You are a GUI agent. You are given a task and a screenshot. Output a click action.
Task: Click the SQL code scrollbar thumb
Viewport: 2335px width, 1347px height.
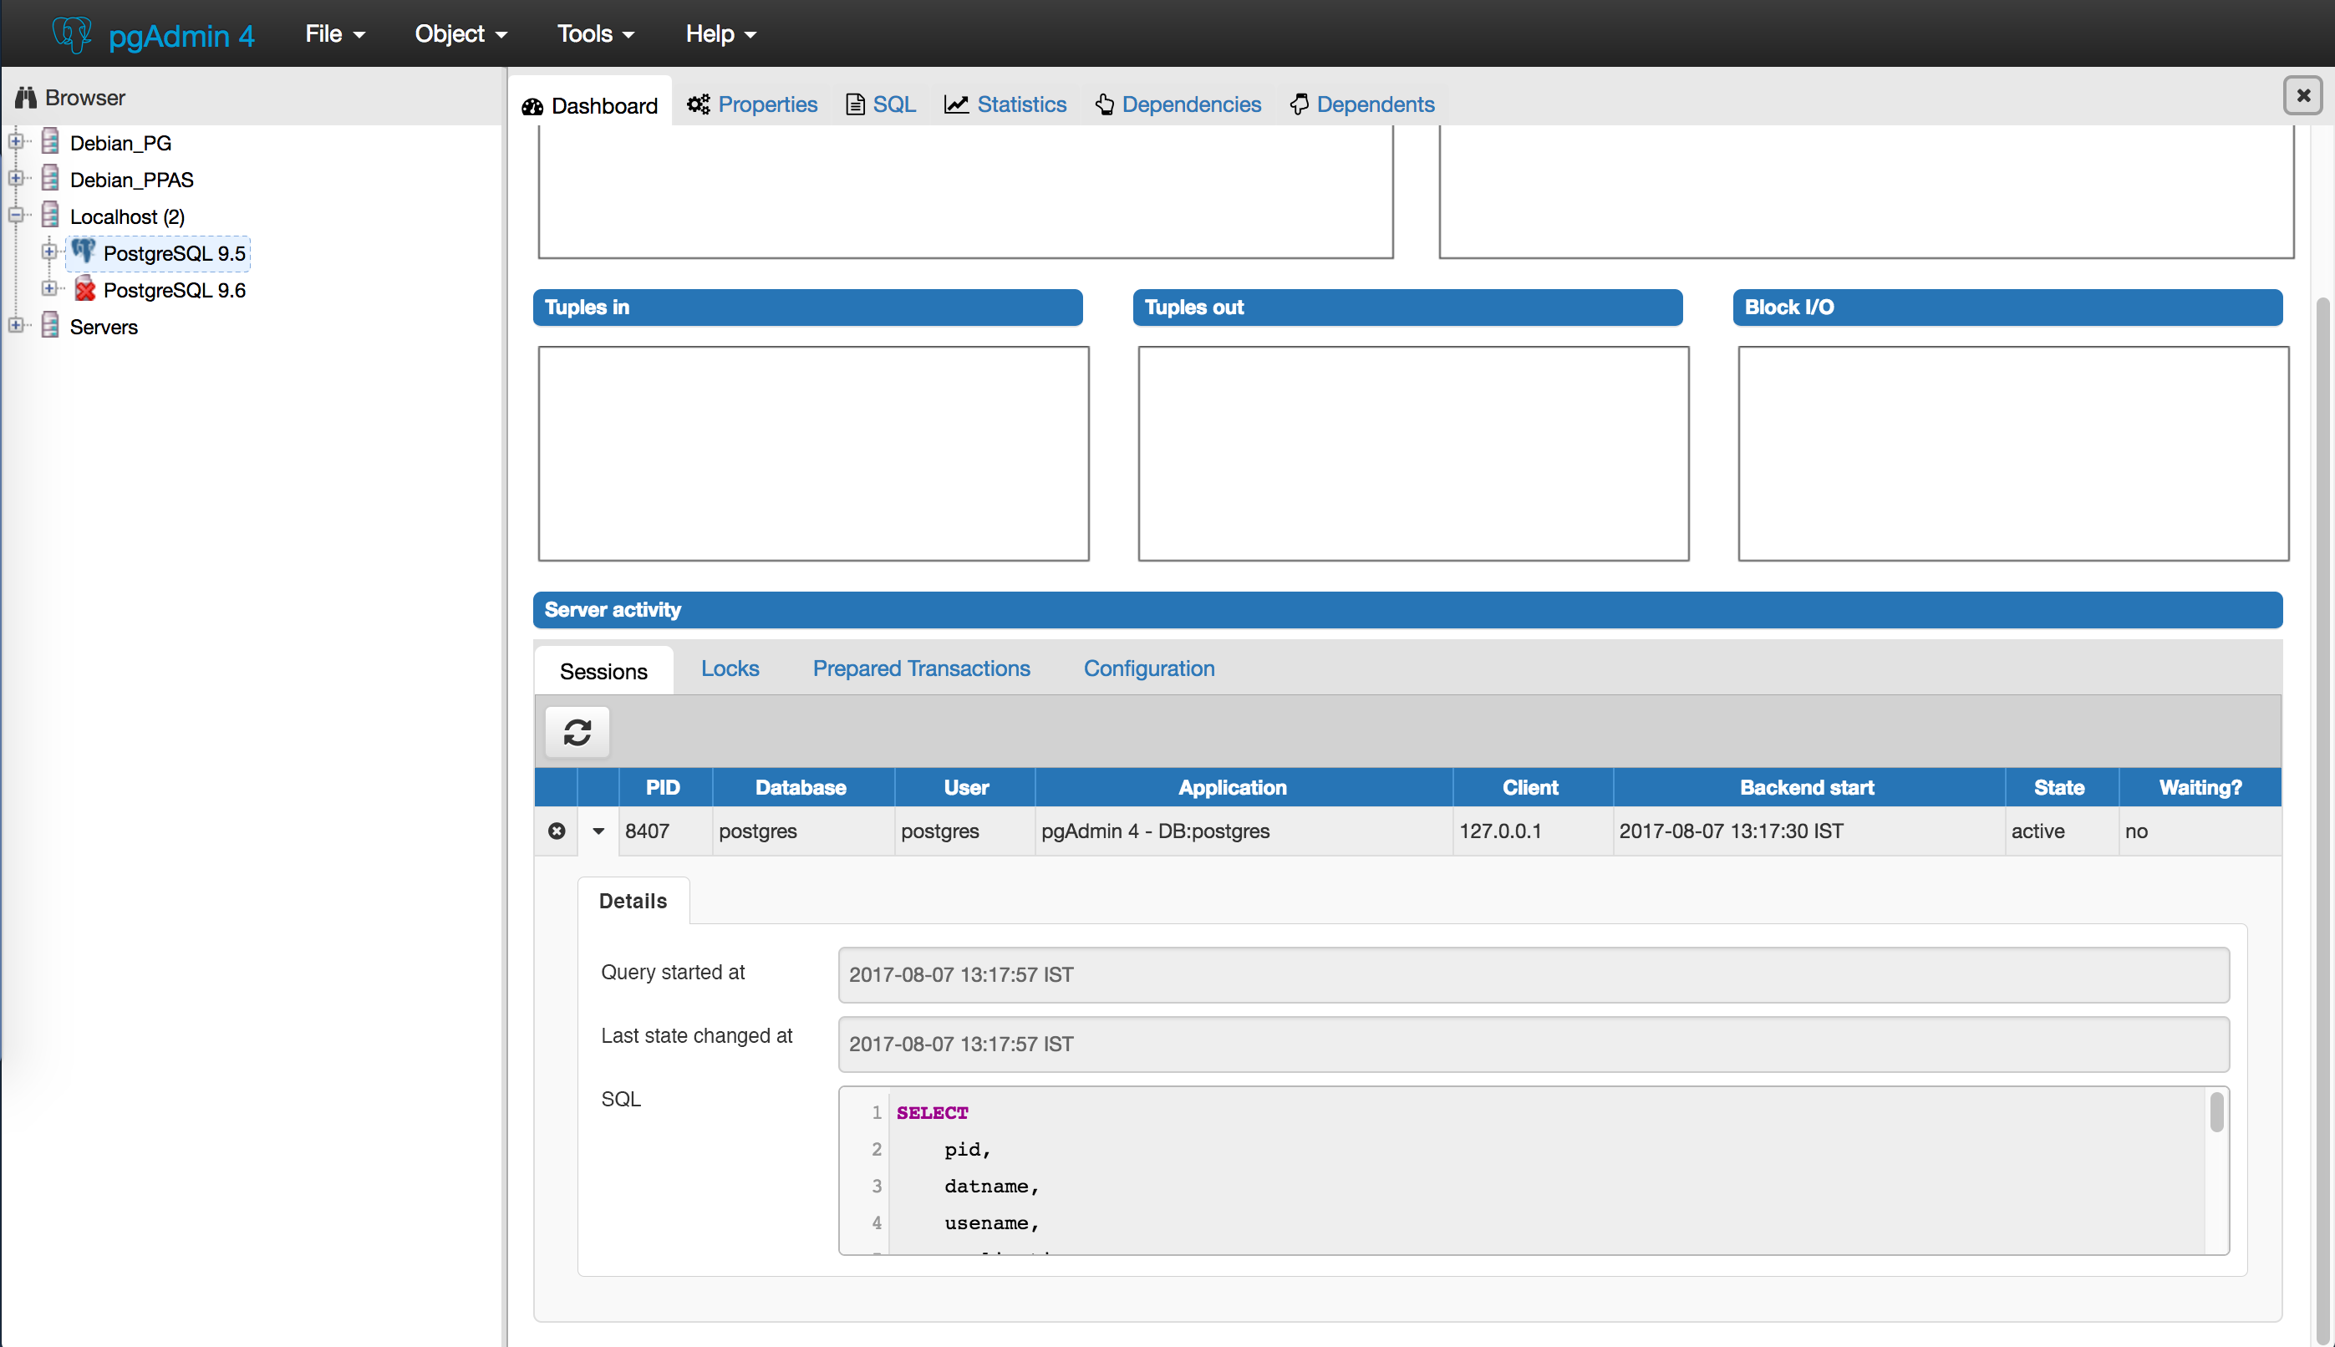pyautogui.click(x=2215, y=1112)
